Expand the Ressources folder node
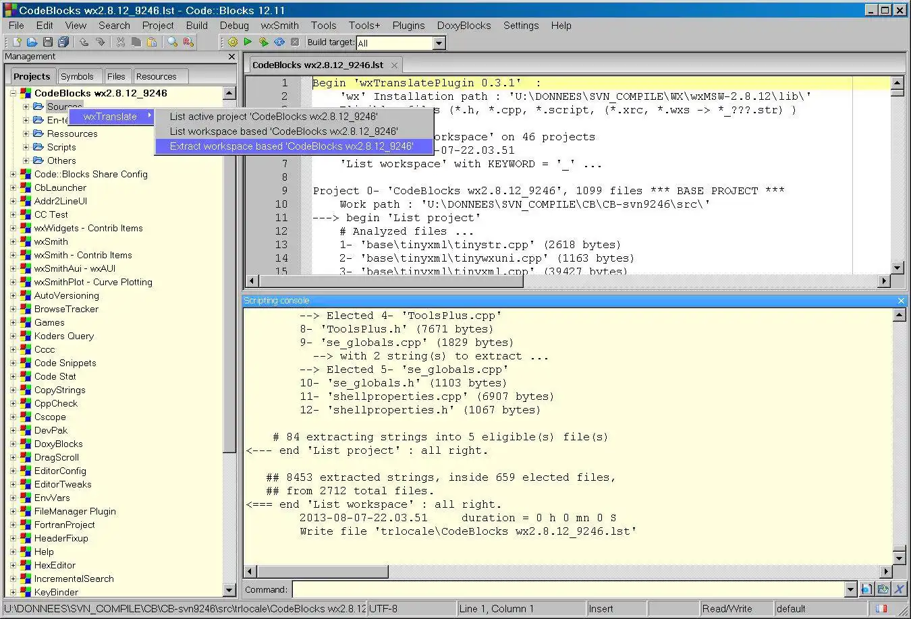The image size is (911, 619). [26, 134]
